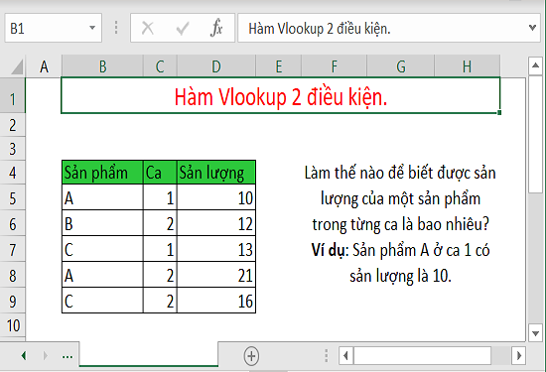This screenshot has height=372, width=546.
Task: Go to previous sheet with left arrow
Action: pyautogui.click(x=24, y=356)
